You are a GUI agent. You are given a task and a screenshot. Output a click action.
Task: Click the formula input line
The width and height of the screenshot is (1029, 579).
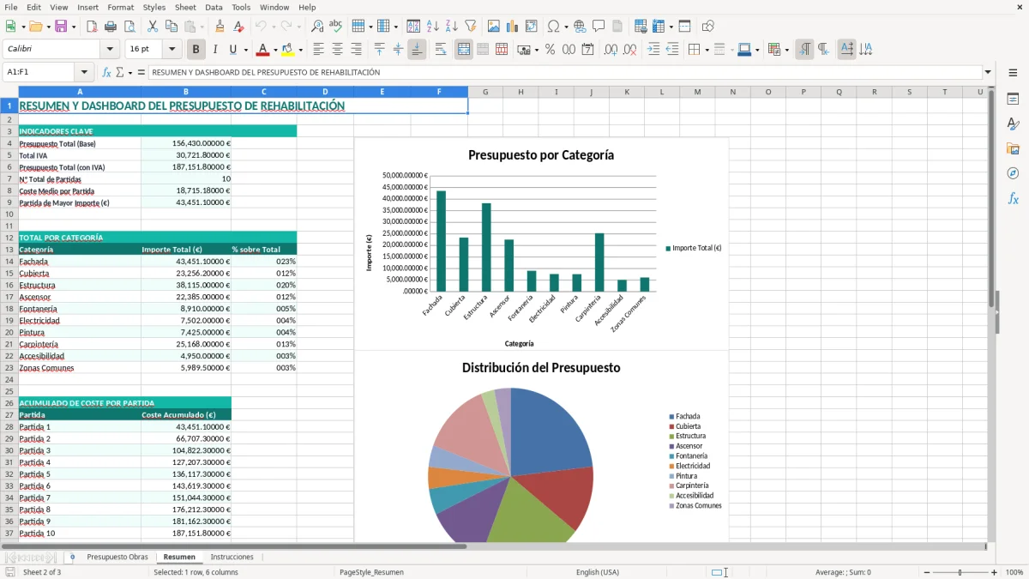(x=565, y=73)
